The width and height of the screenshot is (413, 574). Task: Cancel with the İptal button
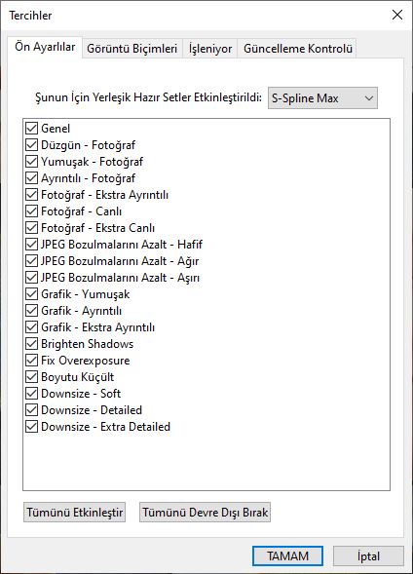point(368,556)
